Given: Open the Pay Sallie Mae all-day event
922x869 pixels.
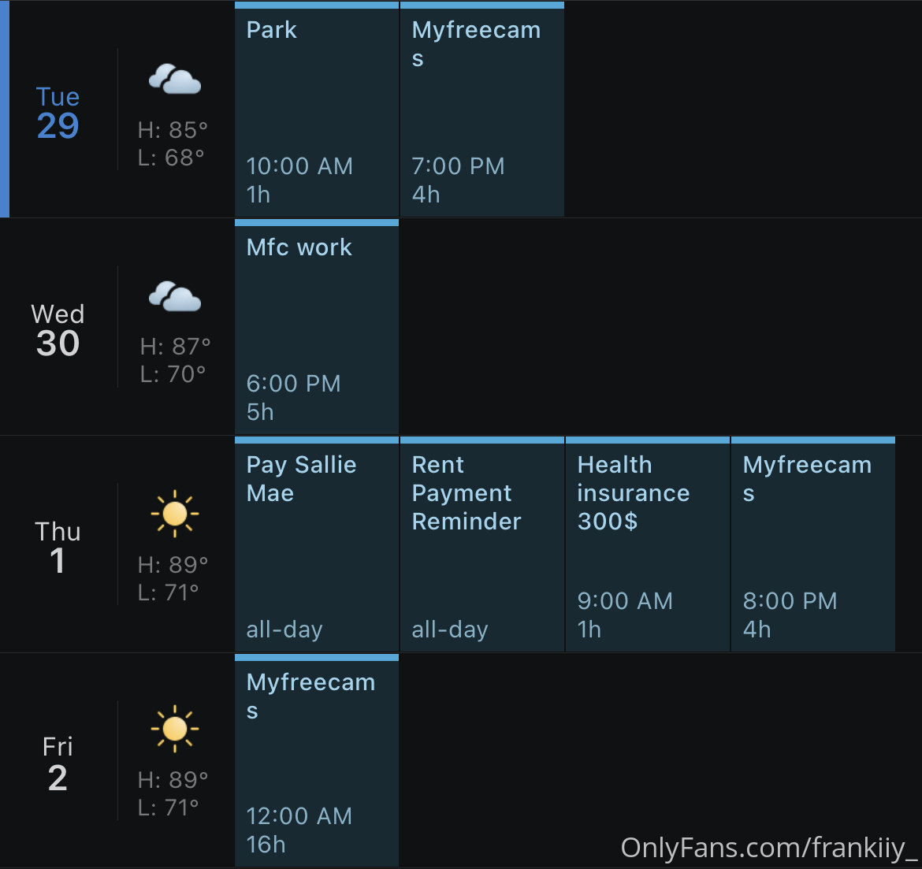Looking at the screenshot, I should pyautogui.click(x=317, y=544).
